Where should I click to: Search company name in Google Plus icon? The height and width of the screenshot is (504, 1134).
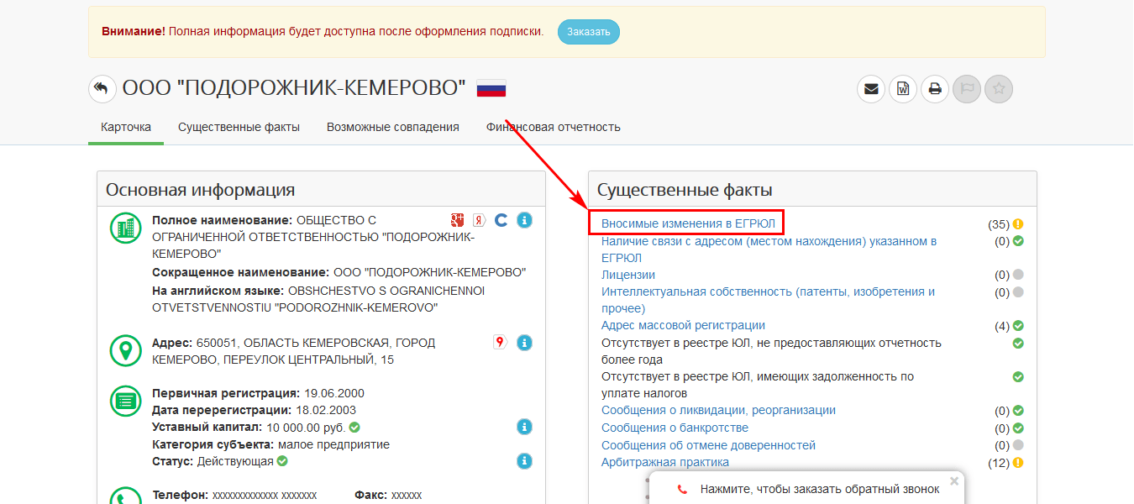457,220
